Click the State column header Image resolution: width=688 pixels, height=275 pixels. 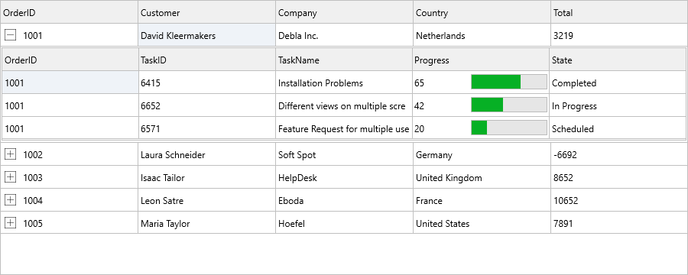(x=618, y=60)
